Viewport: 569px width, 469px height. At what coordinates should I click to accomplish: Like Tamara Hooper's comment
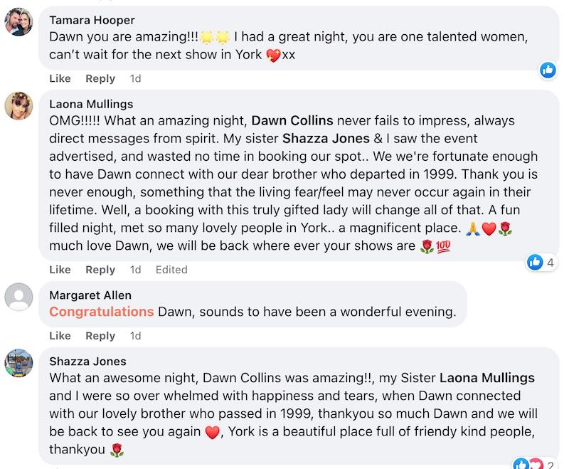[60, 78]
